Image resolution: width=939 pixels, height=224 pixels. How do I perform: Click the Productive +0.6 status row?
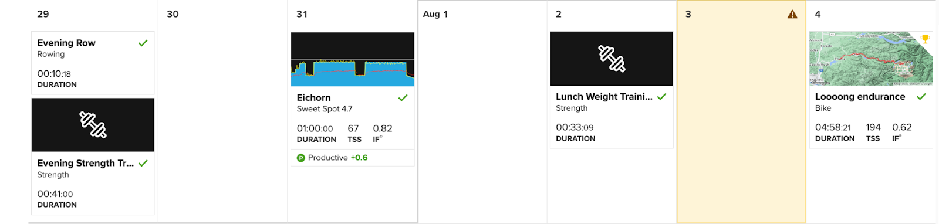tap(353, 158)
